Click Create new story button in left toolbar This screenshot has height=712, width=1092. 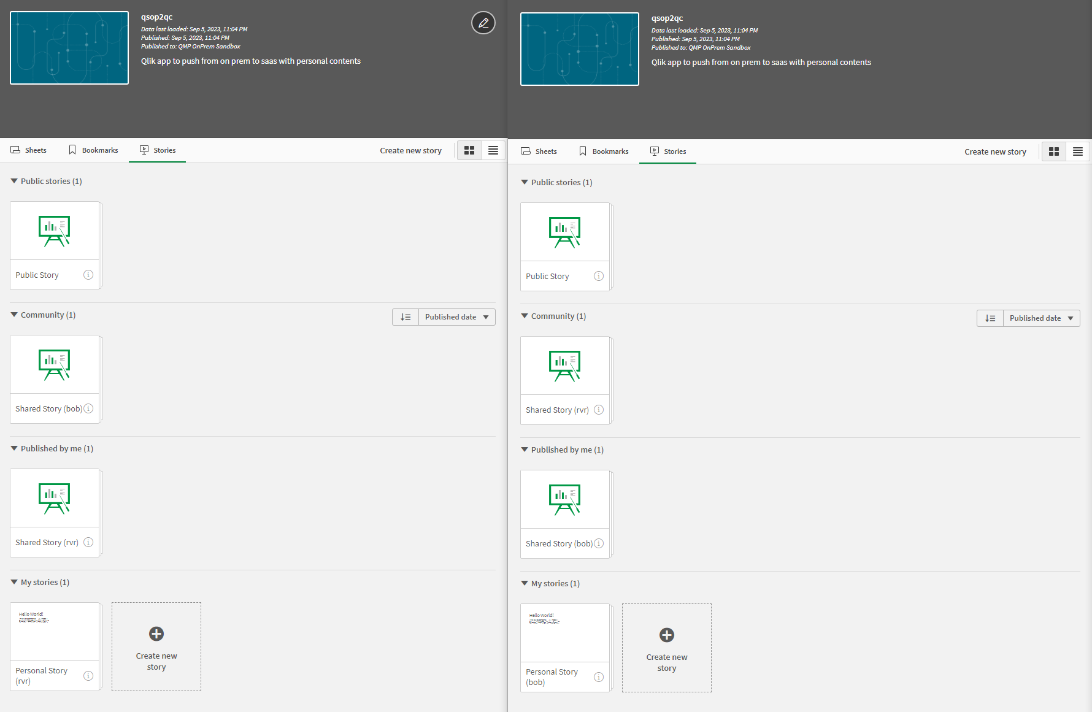410,150
